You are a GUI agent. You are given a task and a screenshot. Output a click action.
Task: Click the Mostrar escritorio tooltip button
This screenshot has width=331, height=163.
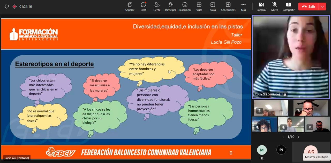click(x=317, y=157)
